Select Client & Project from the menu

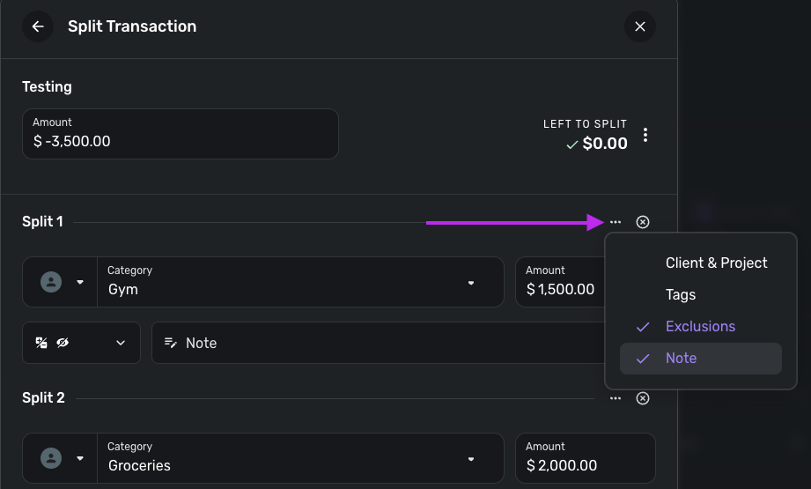tap(716, 263)
